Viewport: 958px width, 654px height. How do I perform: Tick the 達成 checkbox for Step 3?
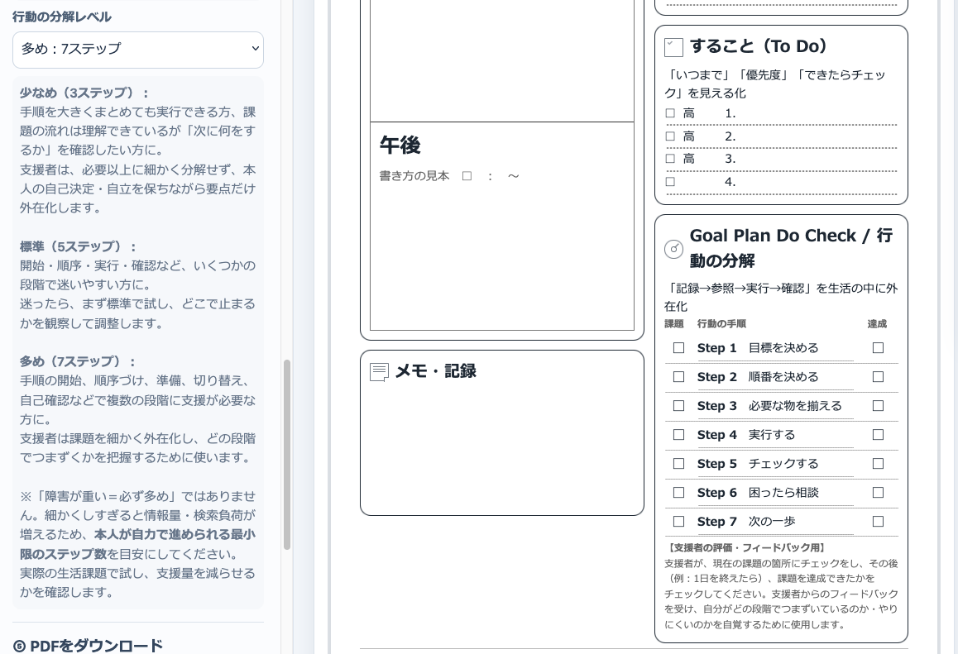pyautogui.click(x=878, y=406)
